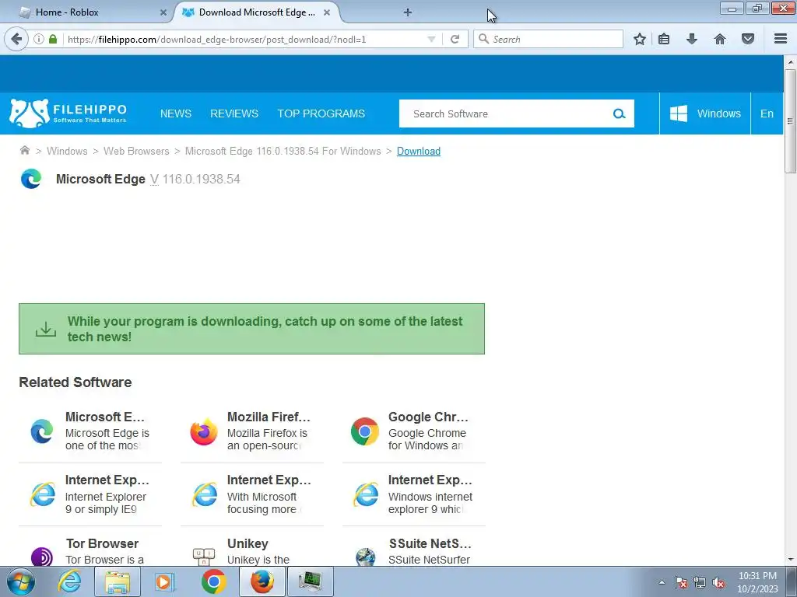The height and width of the screenshot is (597, 797).
Task: Click the green downloading notice banner
Action: (251, 329)
